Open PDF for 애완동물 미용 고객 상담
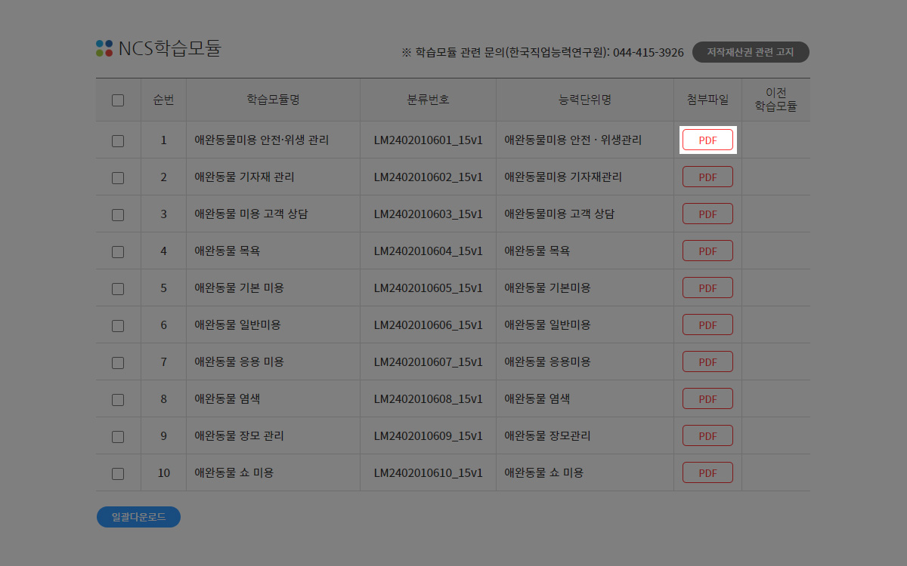907x566 pixels. [x=707, y=214]
